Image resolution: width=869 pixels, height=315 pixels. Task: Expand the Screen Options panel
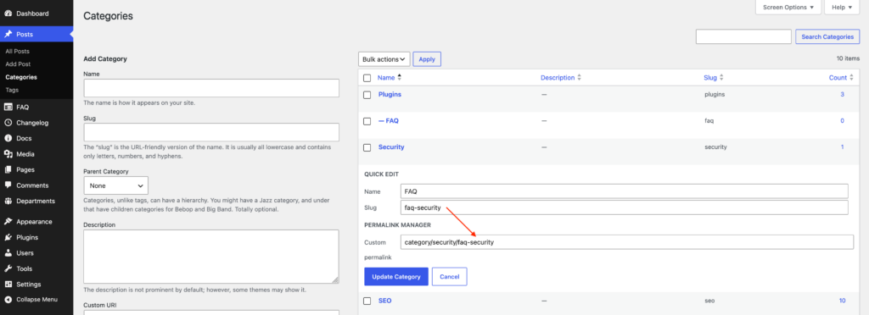click(788, 7)
